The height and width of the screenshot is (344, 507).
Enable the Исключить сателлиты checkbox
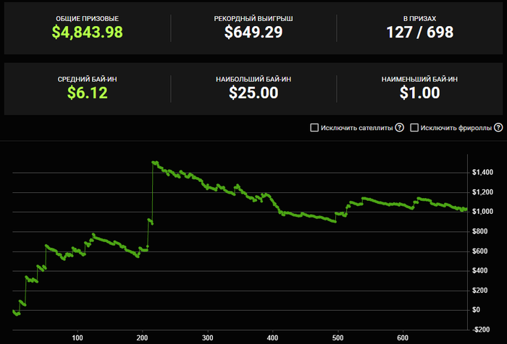click(x=314, y=127)
